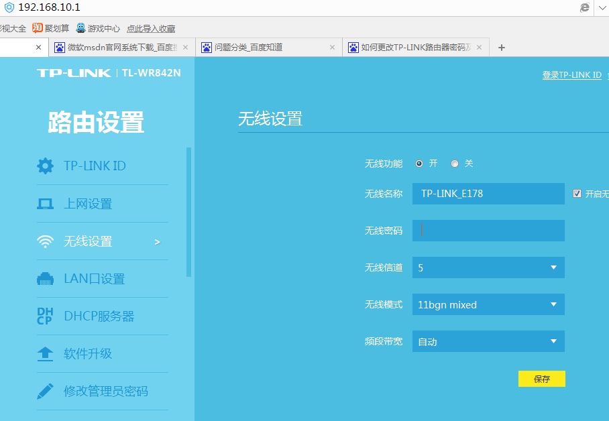This screenshot has width=609, height=421.
Task: Click the Wi-Fi icon for 无线设置
Action: [x=45, y=241]
